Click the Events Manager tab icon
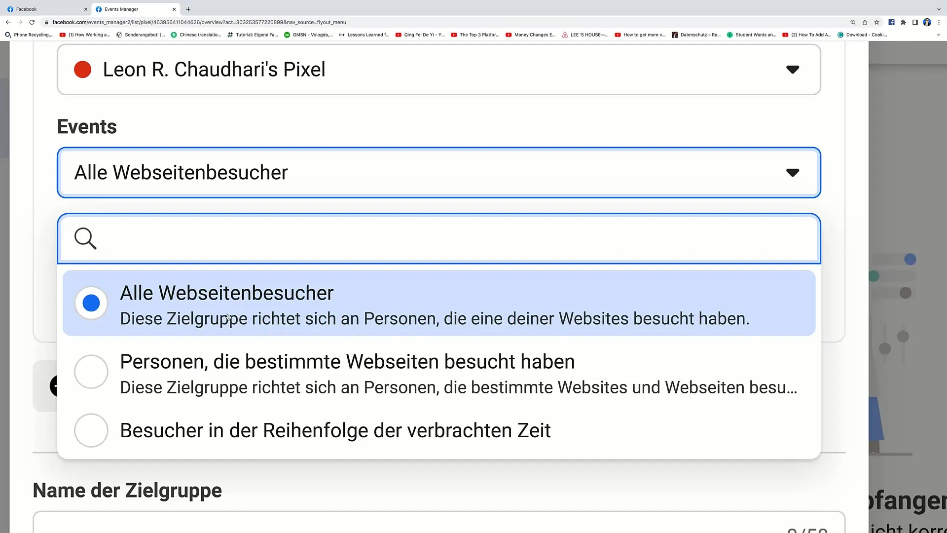The image size is (947, 533). point(99,8)
